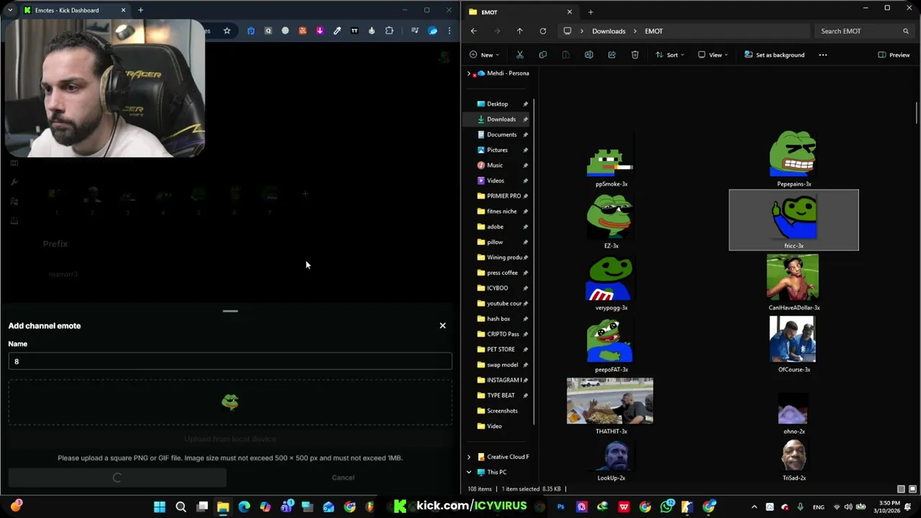Switch to details view in status bar
Image resolution: width=921 pixels, height=518 pixels.
pyautogui.click(x=901, y=489)
